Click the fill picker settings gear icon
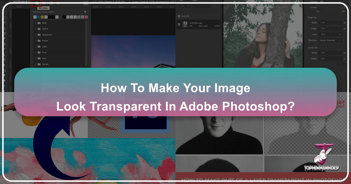Screen dimensions: 351x184 [x=85, y=12]
